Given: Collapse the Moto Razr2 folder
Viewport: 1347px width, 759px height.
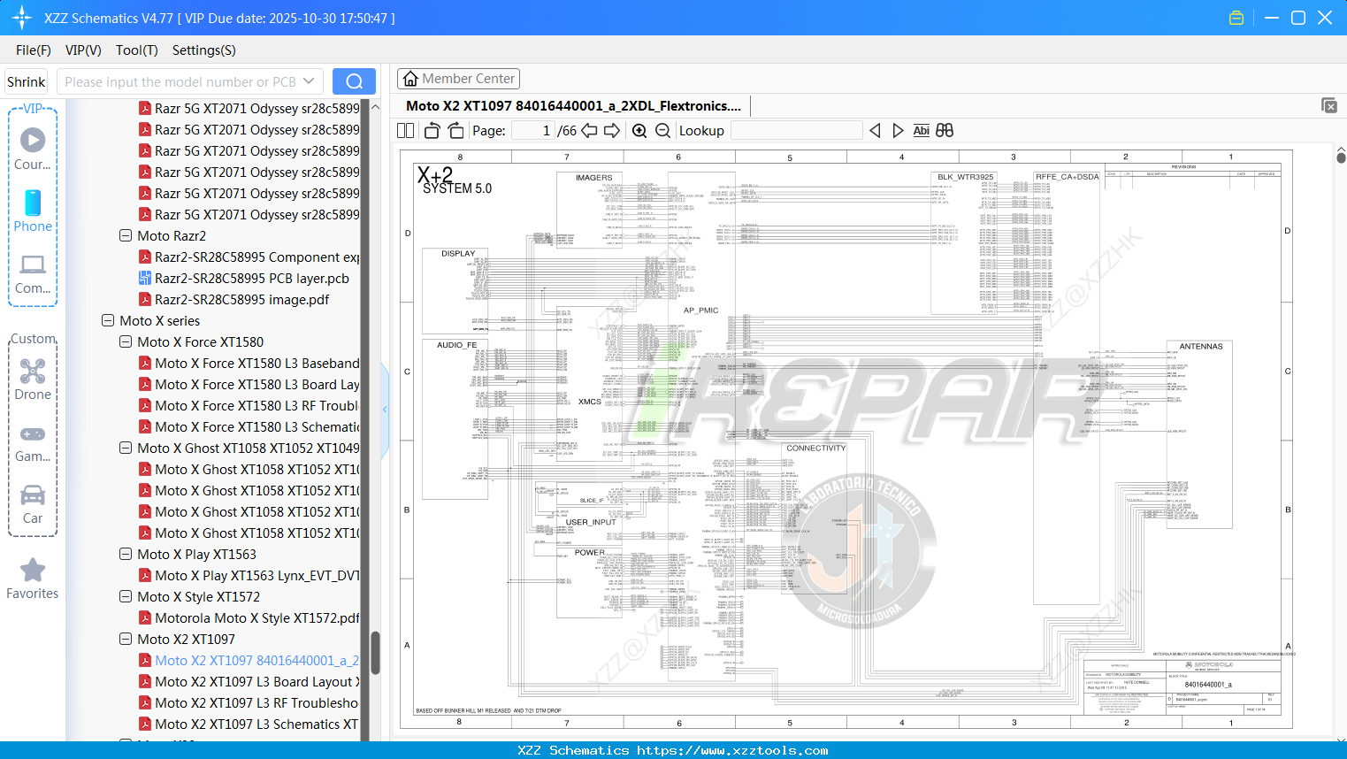Looking at the screenshot, I should (126, 235).
